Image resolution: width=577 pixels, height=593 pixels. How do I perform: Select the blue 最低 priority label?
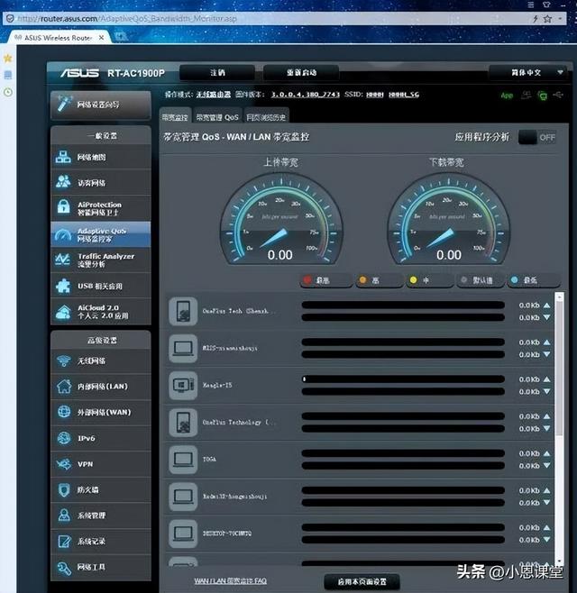(x=533, y=280)
